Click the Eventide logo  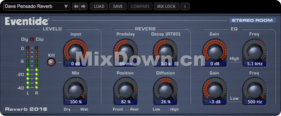(x=27, y=21)
